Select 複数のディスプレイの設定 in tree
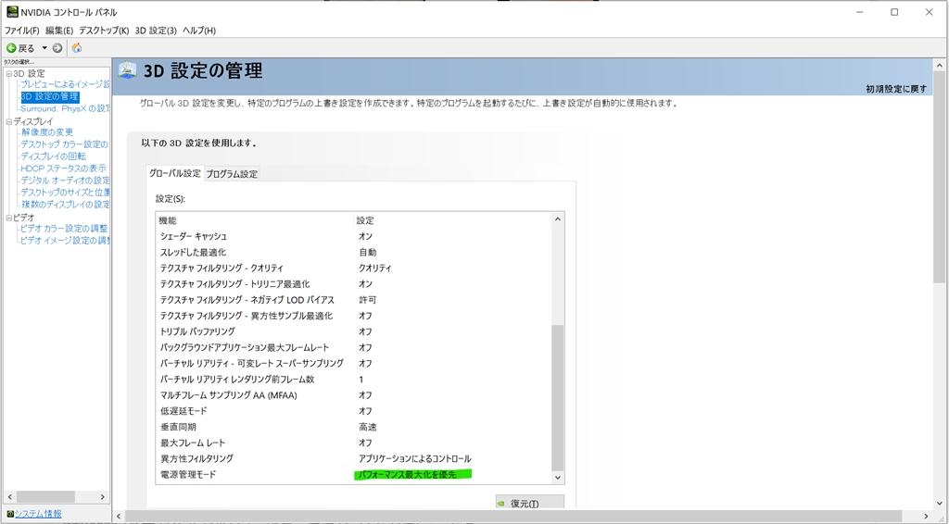949x524 pixels. 65,205
